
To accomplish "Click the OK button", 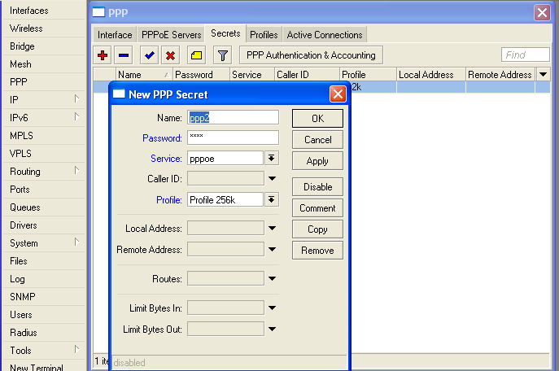I will pos(317,118).
